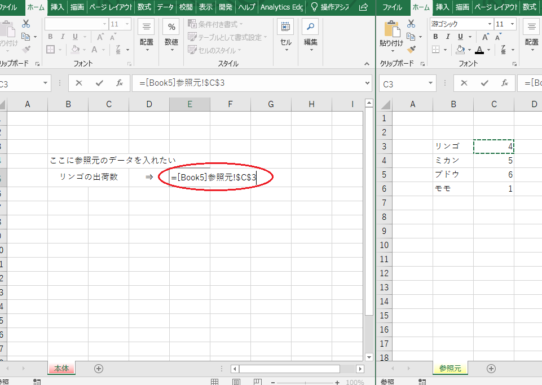Cancel formula entry in left window
The height and width of the screenshot is (385, 542).
pos(79,83)
